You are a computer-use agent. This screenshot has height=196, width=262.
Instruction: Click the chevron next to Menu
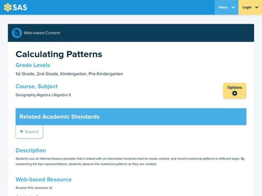point(233,7)
